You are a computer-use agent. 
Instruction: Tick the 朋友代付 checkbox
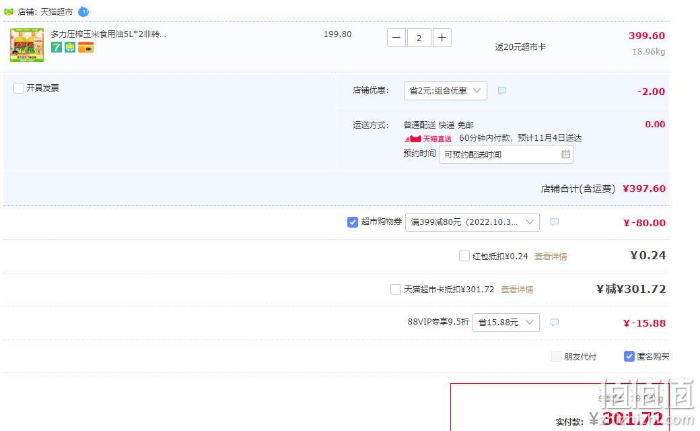[556, 356]
